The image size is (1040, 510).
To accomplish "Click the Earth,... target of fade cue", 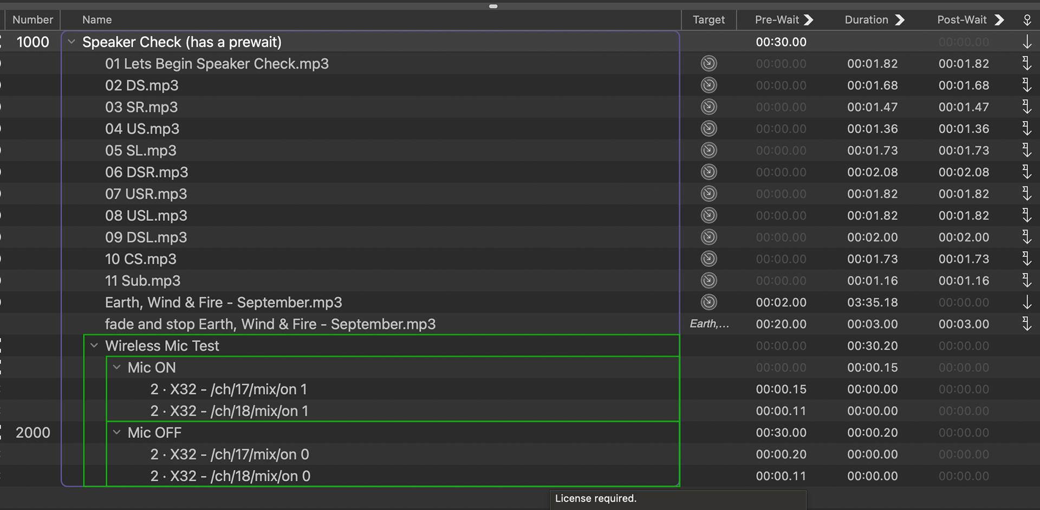I will point(709,324).
